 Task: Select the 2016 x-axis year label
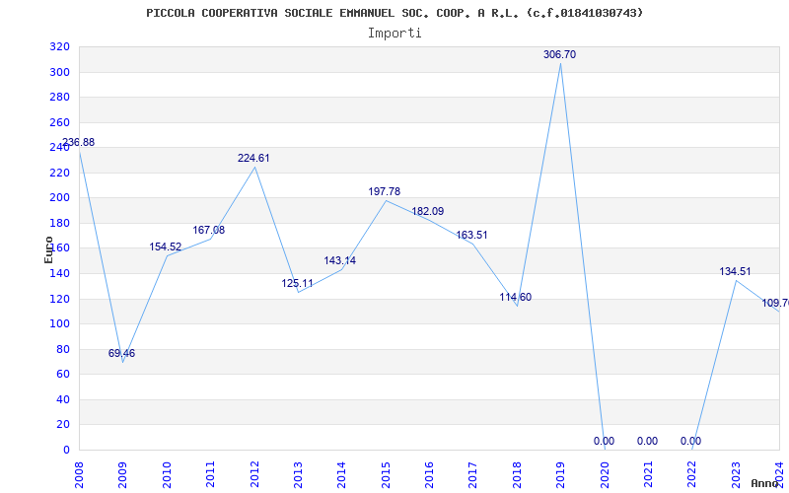click(429, 474)
